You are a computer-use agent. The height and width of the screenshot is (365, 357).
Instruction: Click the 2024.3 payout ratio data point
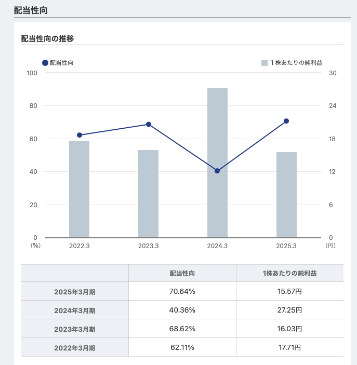click(x=217, y=171)
